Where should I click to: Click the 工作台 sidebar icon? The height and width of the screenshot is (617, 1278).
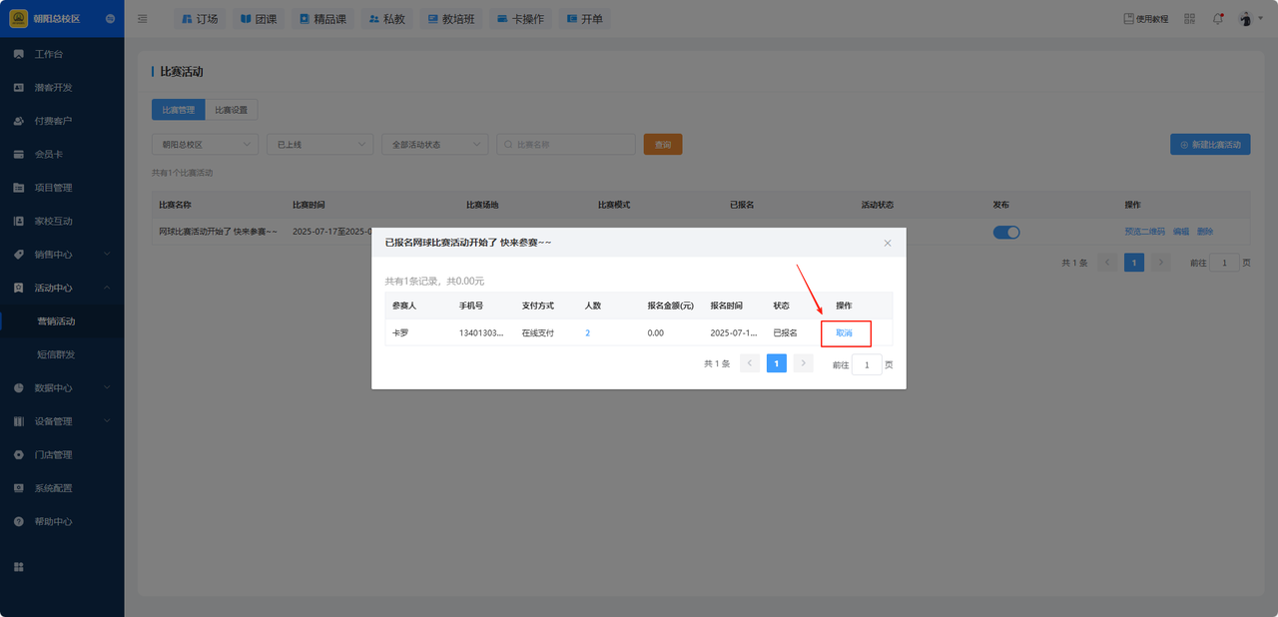(19, 54)
